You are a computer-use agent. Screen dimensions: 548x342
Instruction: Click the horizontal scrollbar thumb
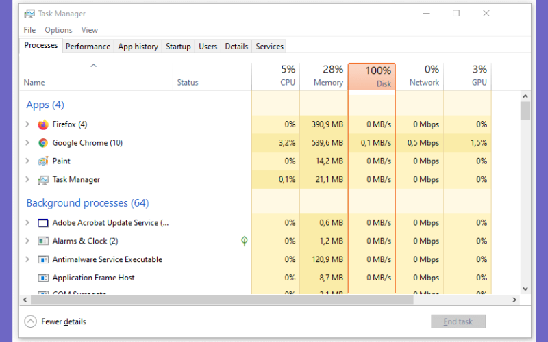coord(222,300)
